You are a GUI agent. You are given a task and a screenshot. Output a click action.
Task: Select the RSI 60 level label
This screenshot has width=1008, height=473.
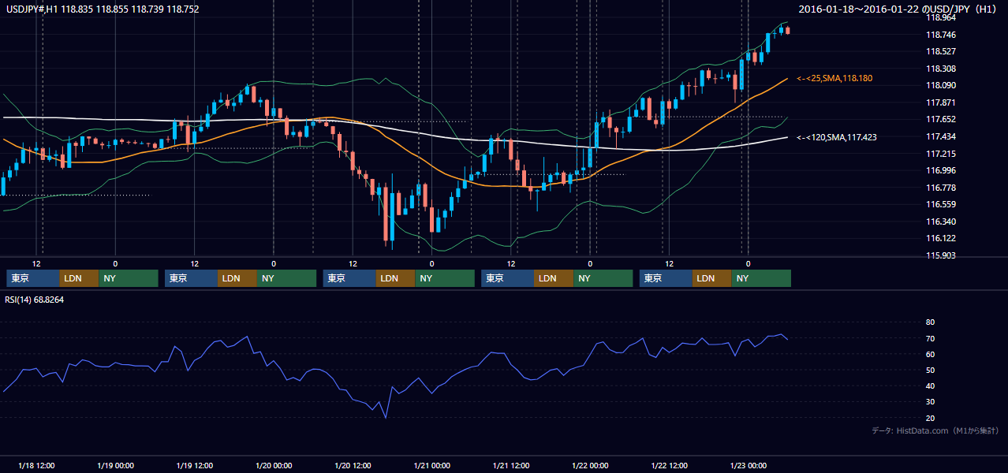930,354
